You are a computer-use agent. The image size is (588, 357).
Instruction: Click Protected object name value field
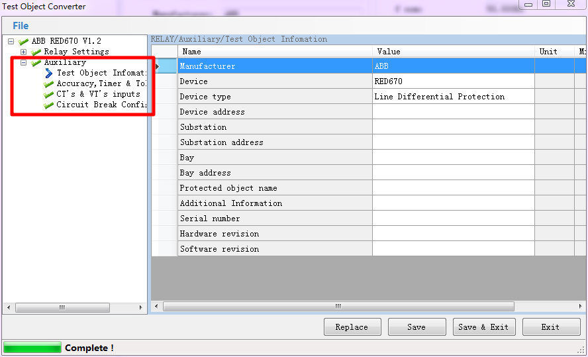(x=454, y=187)
